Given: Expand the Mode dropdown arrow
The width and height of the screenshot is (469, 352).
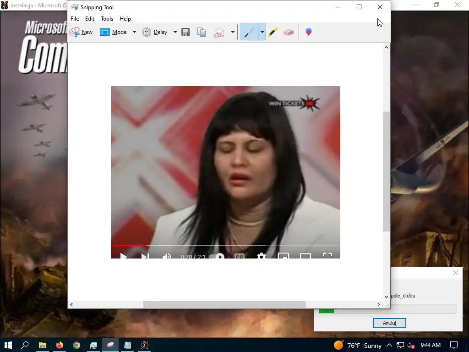Looking at the screenshot, I should click(x=134, y=32).
